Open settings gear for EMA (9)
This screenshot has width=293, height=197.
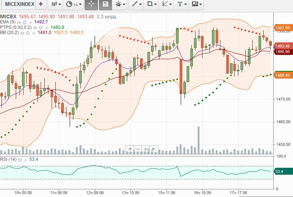coord(25,22)
